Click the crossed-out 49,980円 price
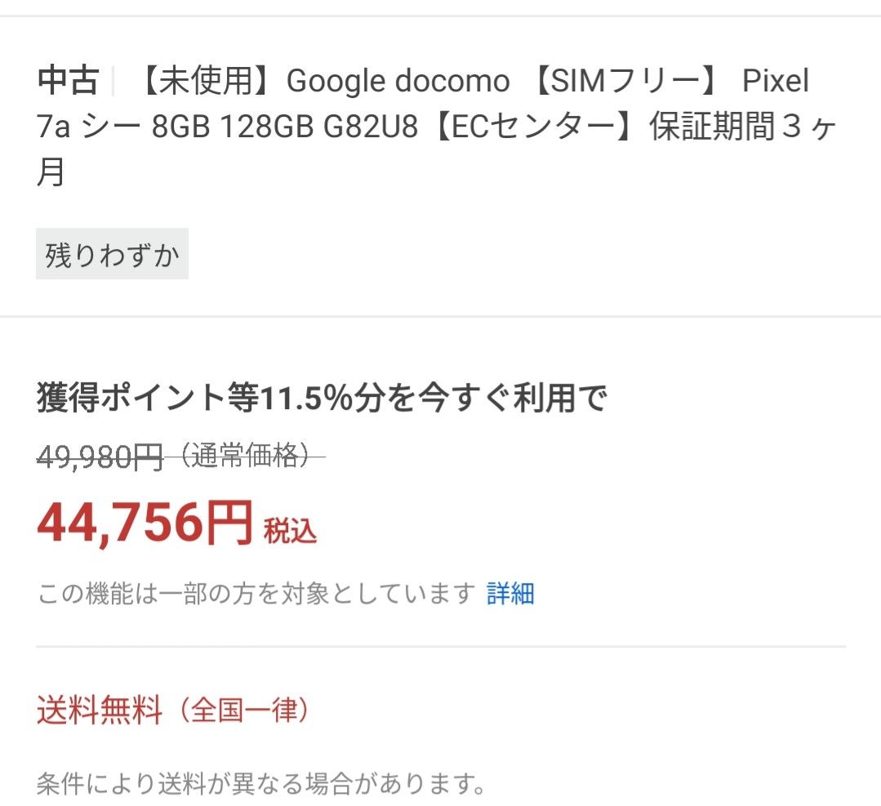 [x=100, y=457]
